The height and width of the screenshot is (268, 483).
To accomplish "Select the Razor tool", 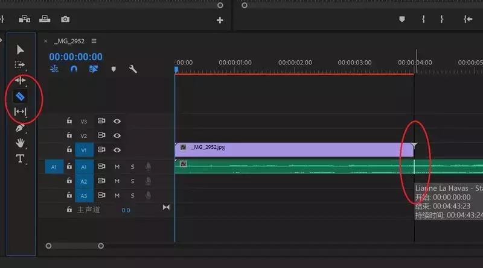I will 20,96.
